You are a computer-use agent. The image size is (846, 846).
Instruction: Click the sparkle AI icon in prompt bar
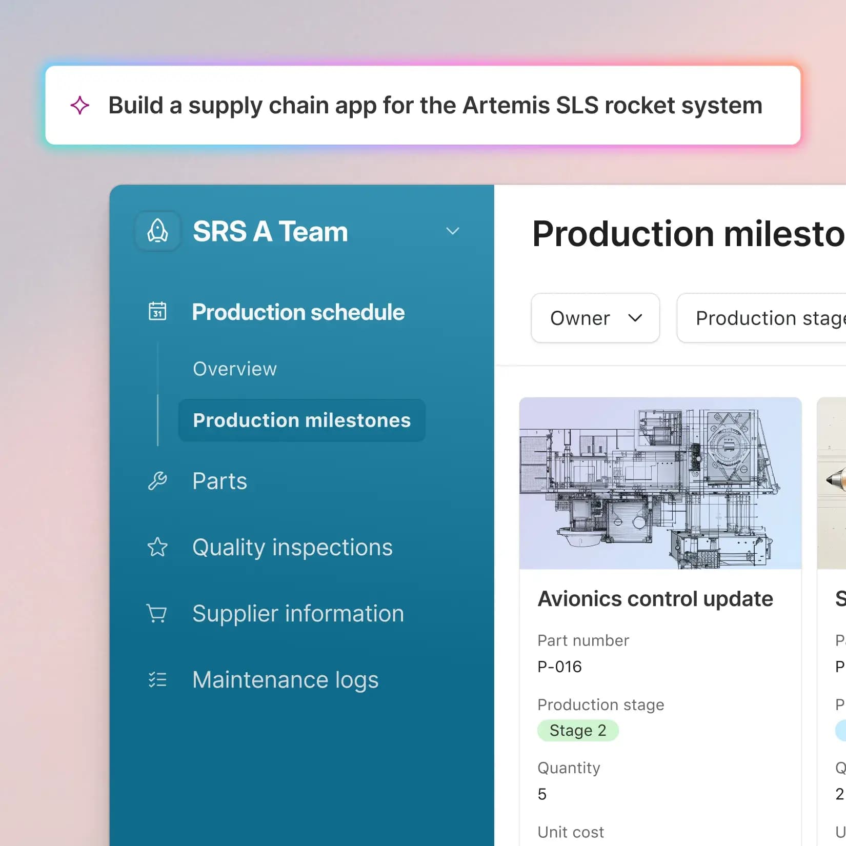[x=80, y=105]
